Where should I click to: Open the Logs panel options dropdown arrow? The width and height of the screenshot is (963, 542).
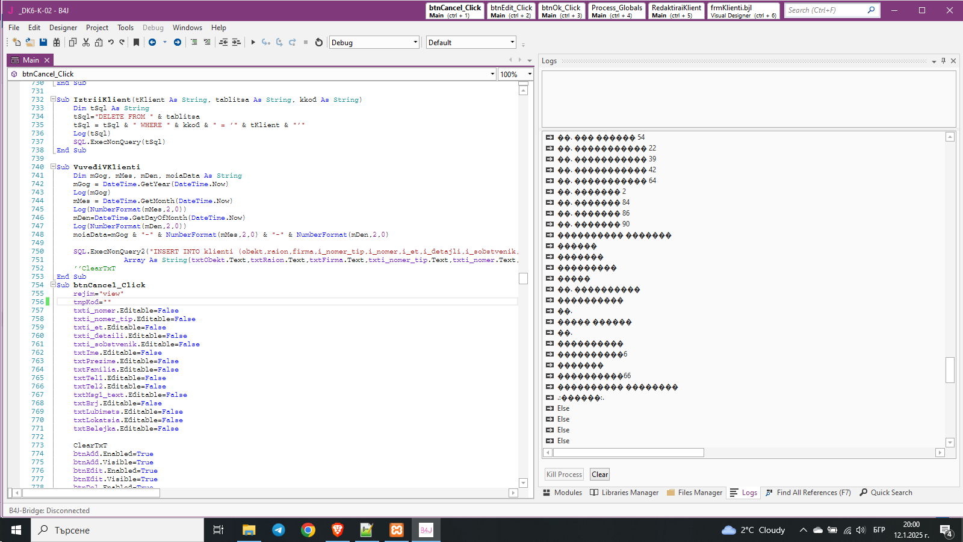(934, 61)
